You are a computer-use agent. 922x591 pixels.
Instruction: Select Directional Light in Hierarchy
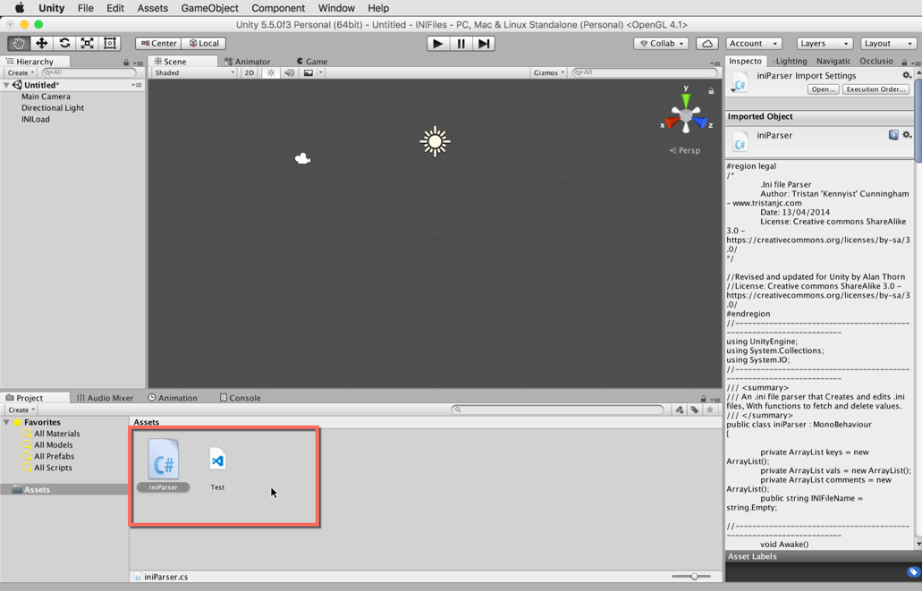click(53, 107)
